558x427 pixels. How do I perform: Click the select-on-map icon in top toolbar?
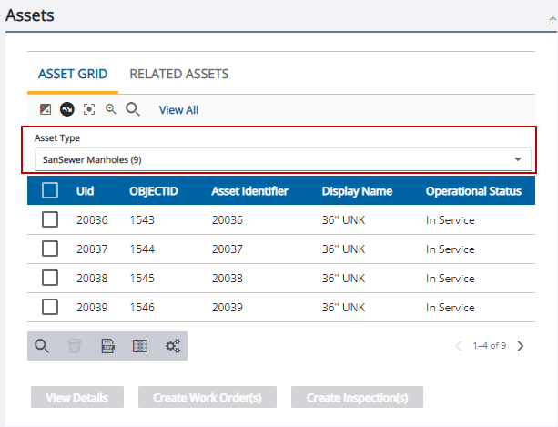pos(46,109)
